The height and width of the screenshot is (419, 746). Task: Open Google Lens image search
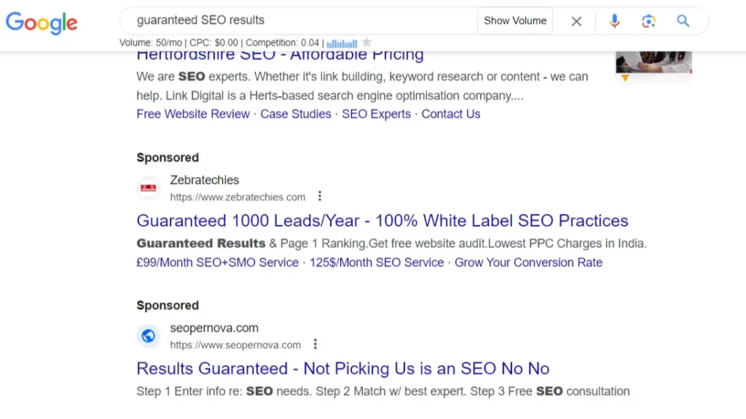[x=648, y=21]
